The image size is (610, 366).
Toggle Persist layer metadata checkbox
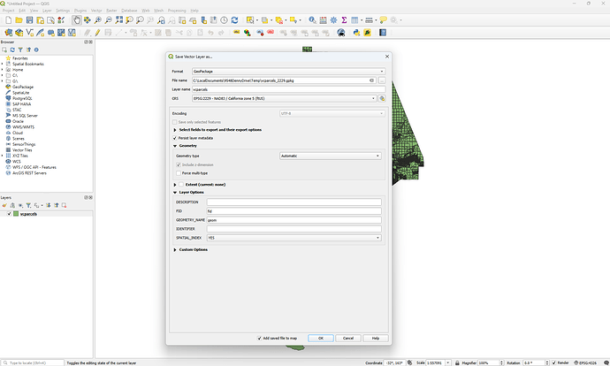tap(175, 138)
